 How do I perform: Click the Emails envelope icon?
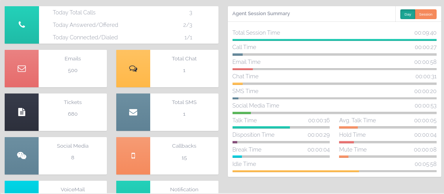pyautogui.click(x=22, y=69)
